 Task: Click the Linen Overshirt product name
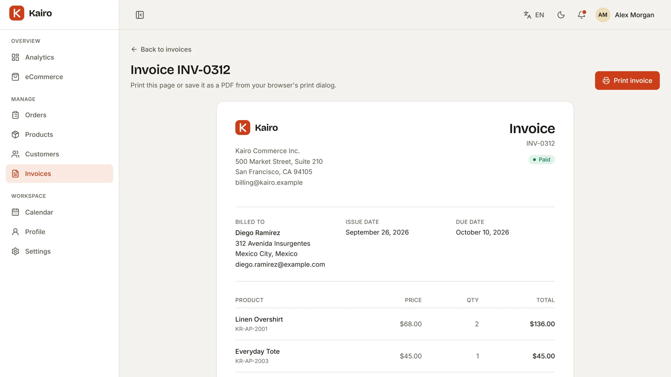click(259, 319)
